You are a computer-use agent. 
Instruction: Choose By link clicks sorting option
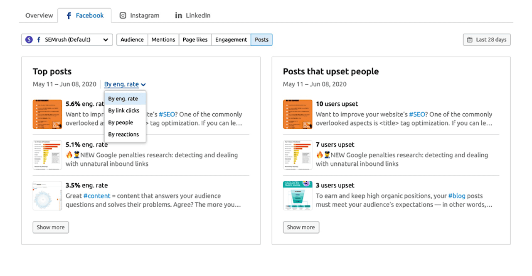point(125,110)
